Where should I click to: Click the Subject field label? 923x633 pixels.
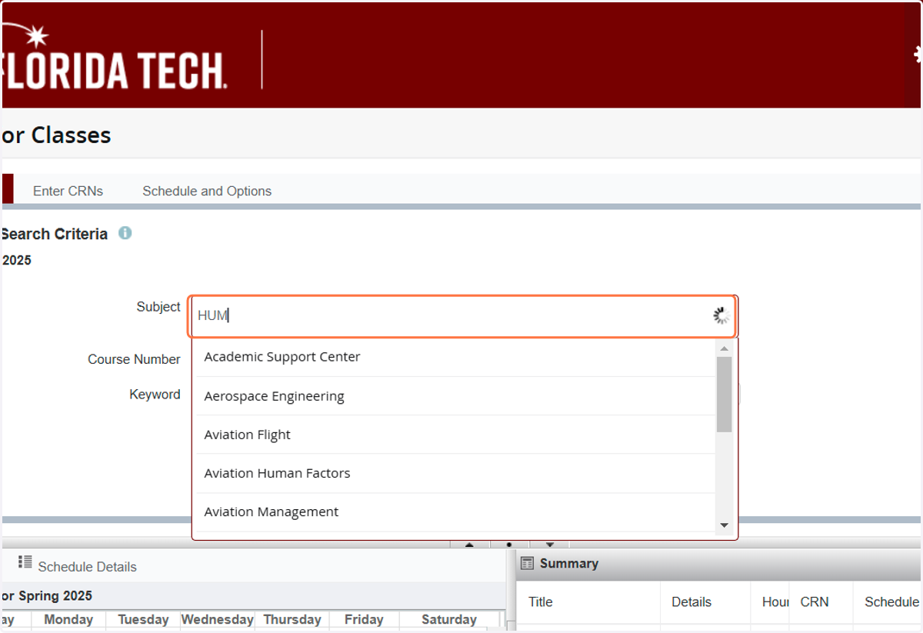click(158, 306)
